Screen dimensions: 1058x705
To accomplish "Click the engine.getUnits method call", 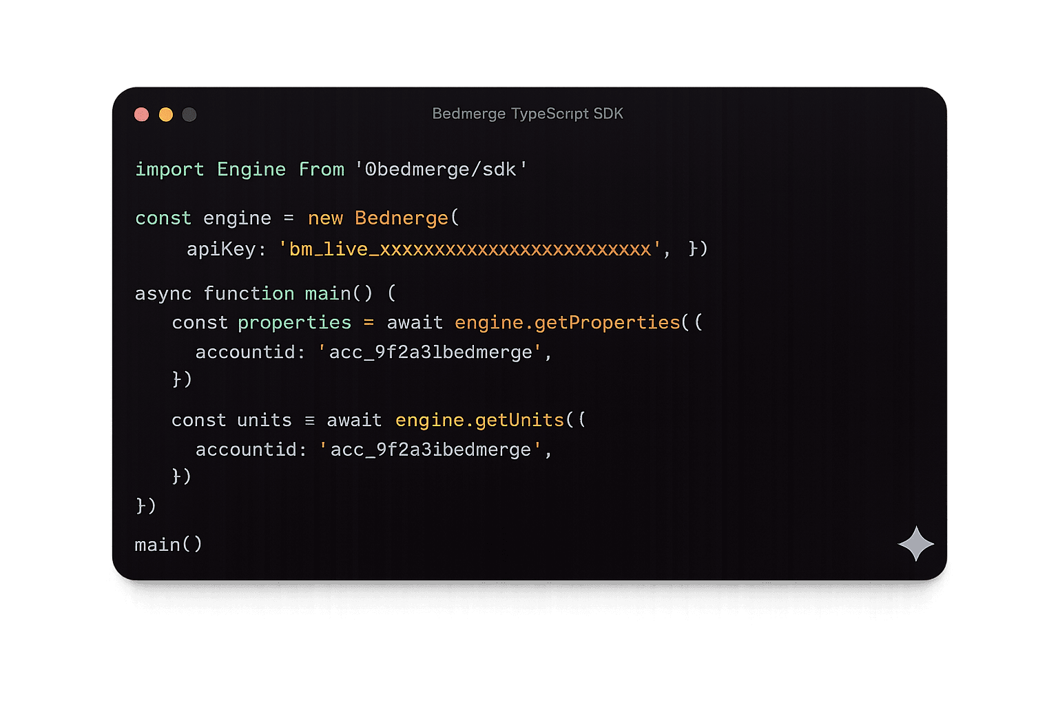I will click(480, 420).
